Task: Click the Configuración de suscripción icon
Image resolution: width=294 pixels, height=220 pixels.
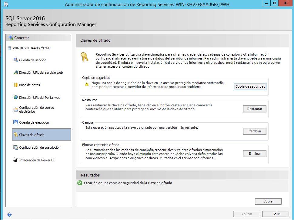Action: click(16, 147)
